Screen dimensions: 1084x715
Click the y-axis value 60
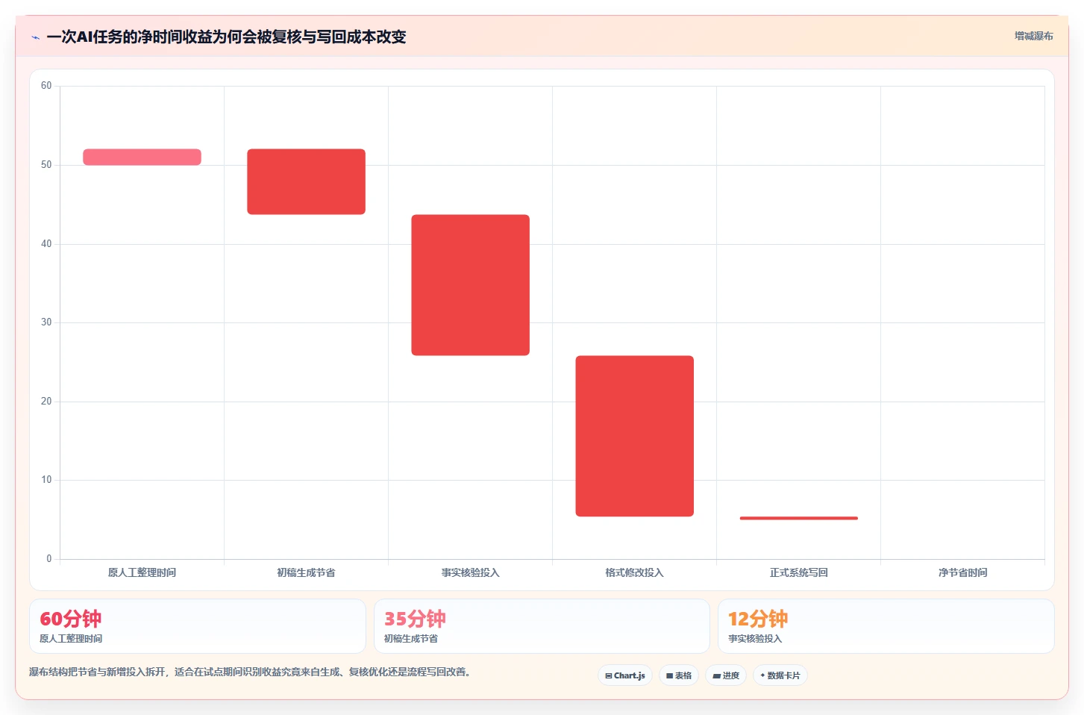[x=46, y=86]
